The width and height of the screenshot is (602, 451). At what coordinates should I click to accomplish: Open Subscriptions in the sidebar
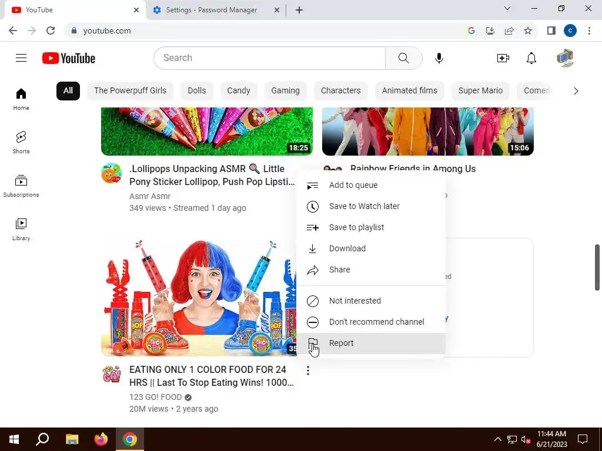(x=21, y=186)
